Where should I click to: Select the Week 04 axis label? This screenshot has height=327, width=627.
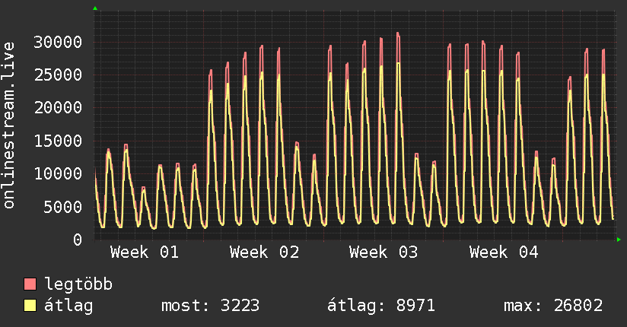(504, 252)
